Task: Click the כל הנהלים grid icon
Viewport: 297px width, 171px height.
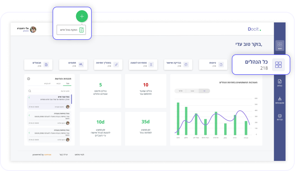Action: [278, 64]
